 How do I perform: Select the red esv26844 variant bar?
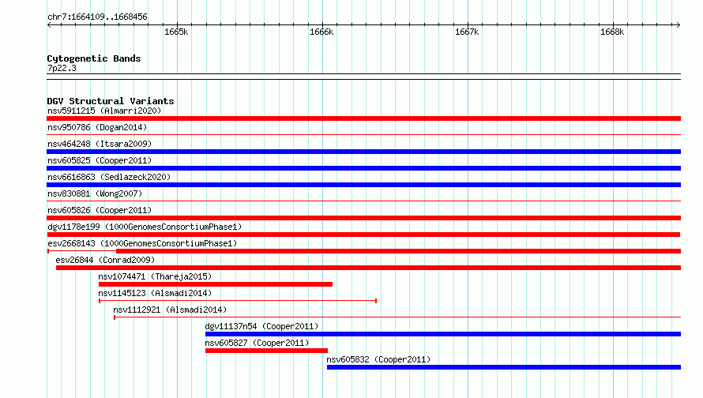pyautogui.click(x=369, y=268)
